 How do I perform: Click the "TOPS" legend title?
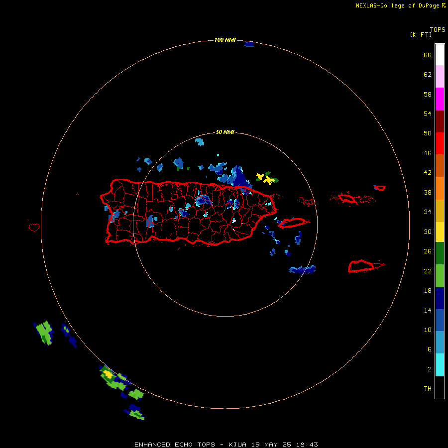(438, 29)
